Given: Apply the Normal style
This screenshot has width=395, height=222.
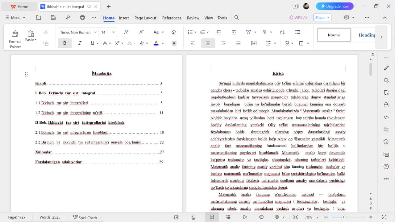Looking at the screenshot, I should (x=334, y=35).
